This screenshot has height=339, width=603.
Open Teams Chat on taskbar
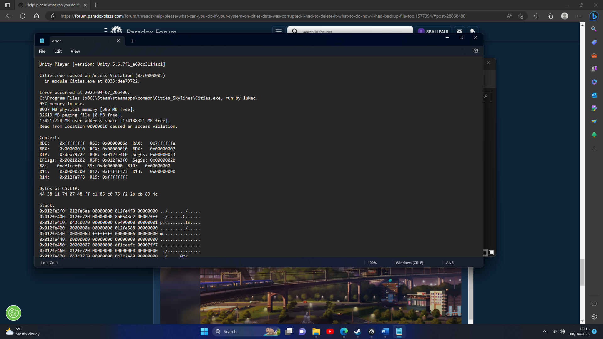click(302, 331)
